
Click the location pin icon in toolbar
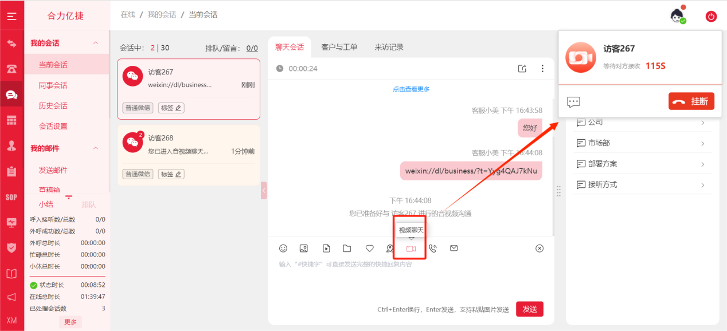390,249
